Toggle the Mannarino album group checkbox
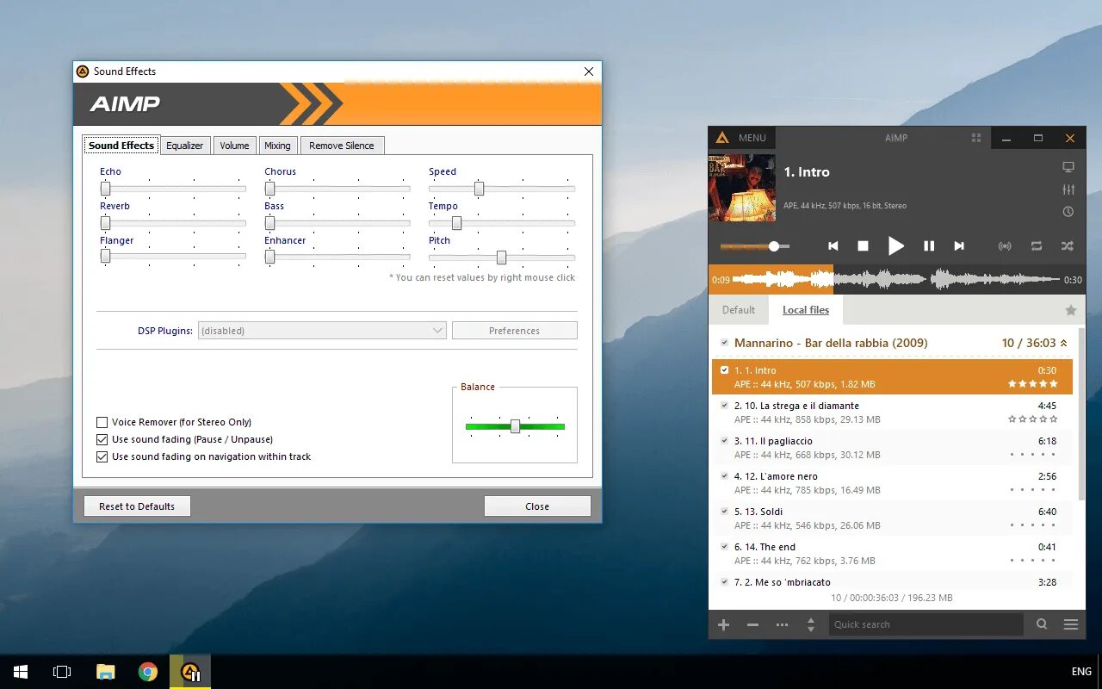Viewport: 1102px width, 689px height. (724, 343)
